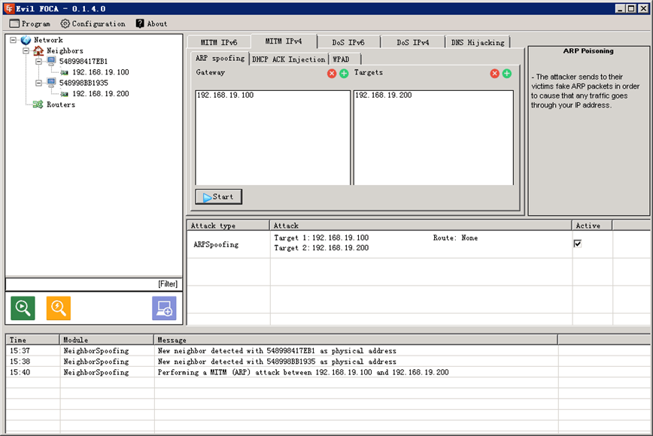Click Route: None in attack row
Image resolution: width=653 pixels, height=436 pixels.
pos(455,238)
